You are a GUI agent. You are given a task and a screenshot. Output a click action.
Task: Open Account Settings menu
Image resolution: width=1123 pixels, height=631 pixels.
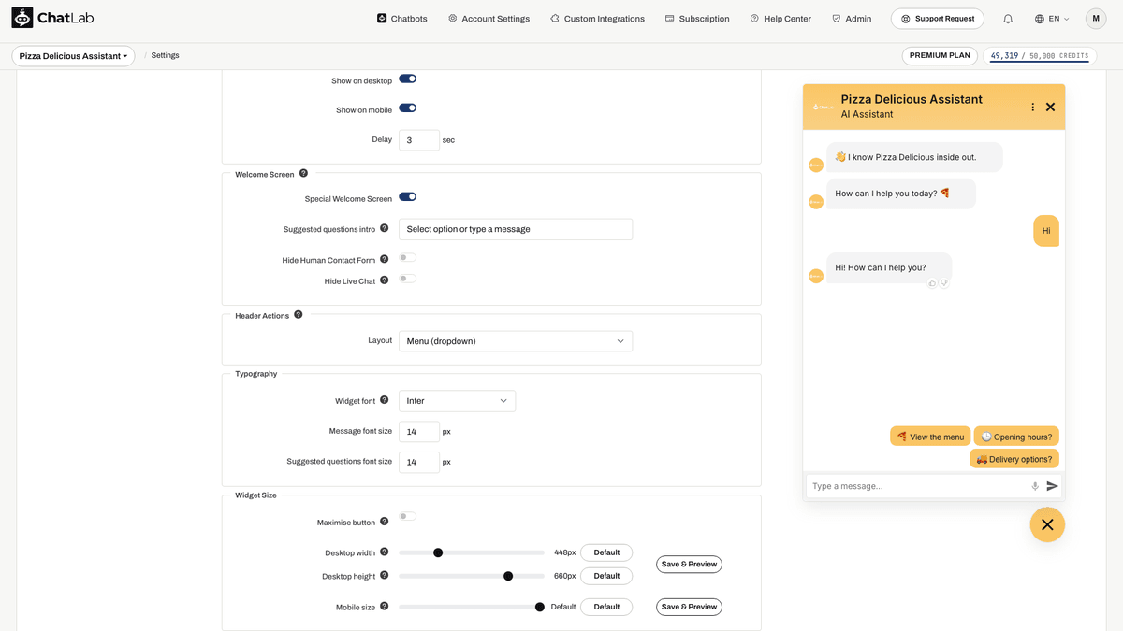point(489,19)
